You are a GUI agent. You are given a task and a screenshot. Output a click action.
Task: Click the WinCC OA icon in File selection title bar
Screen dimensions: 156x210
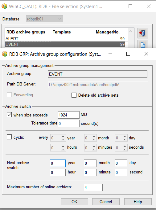coord(4,6)
